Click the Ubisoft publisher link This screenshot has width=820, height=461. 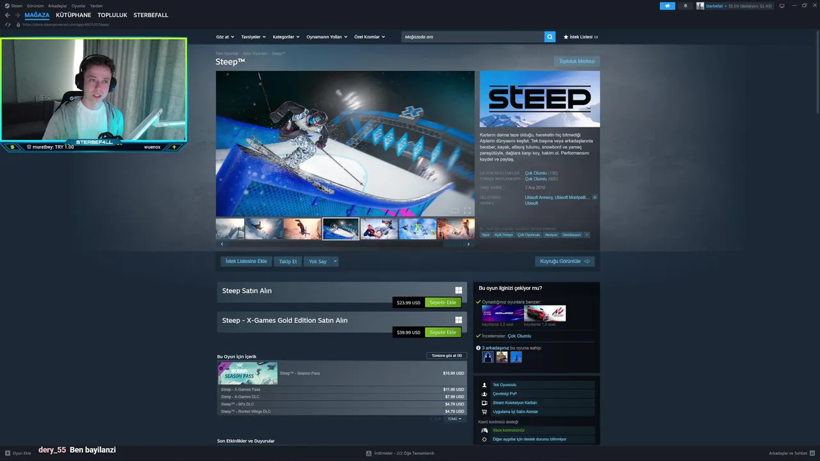tap(532, 203)
